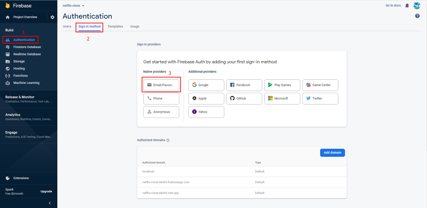Select the GitHub provider
427x208 pixels.
click(244, 98)
